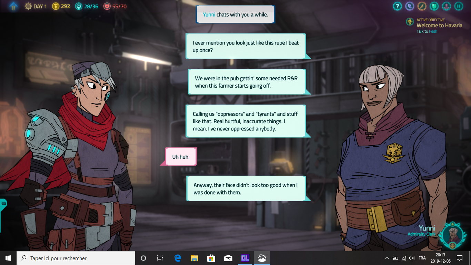Open the orange battle deck dagger icon
Screen dimensions: 471x265
click(422, 6)
